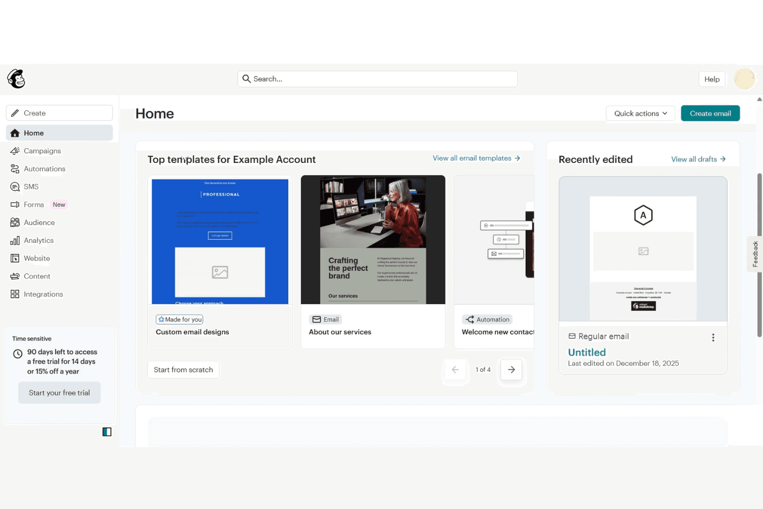
Task: Click the Analytics bar chart icon
Action: point(15,240)
